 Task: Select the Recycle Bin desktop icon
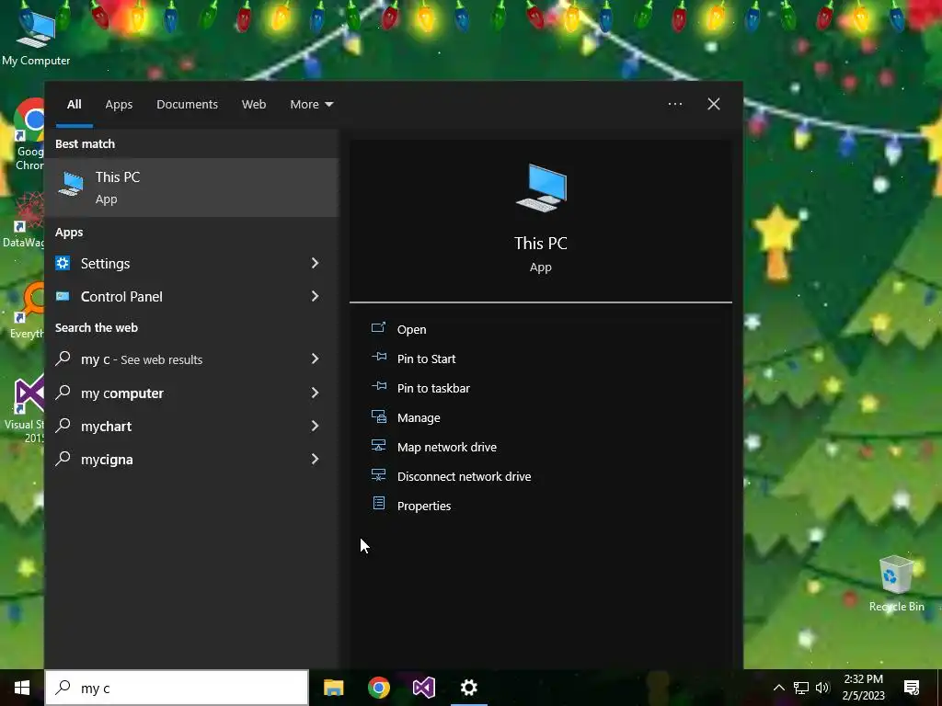point(896,584)
